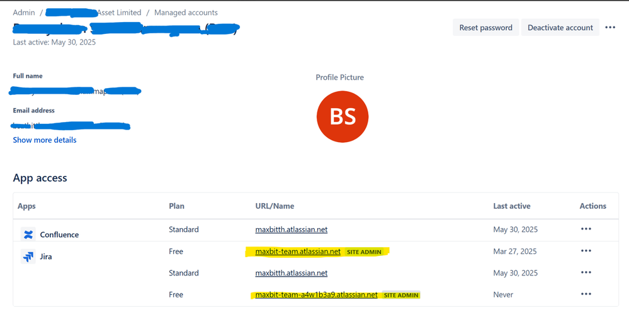Open Jira Standard maxbitth.atlassian.net link
629x315 pixels.
(292, 273)
